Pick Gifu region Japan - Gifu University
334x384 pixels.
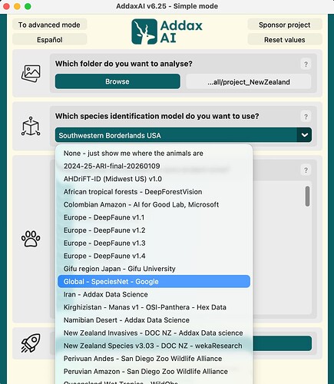point(154,269)
